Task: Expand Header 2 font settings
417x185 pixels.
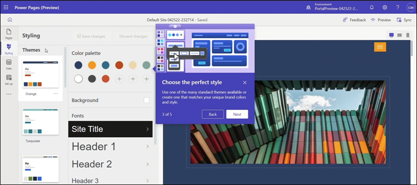Action: pyautogui.click(x=110, y=164)
